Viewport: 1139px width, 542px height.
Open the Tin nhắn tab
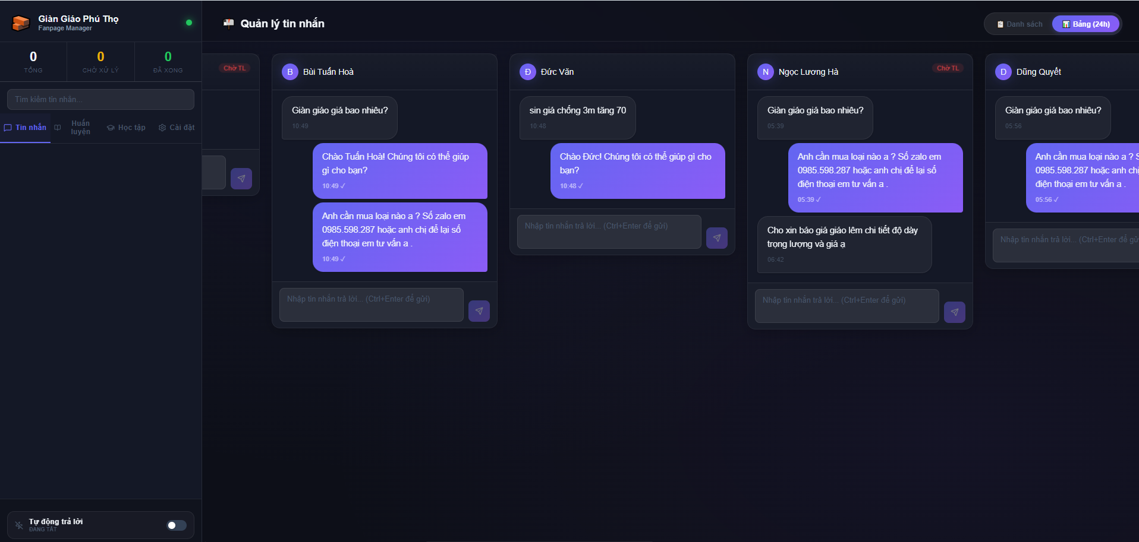point(25,128)
